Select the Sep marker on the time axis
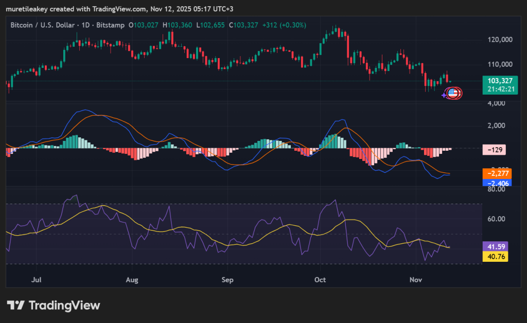The image size is (527, 323). coord(227,280)
